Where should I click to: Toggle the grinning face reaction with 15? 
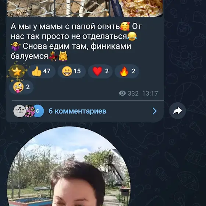pyautogui.click(x=72, y=71)
